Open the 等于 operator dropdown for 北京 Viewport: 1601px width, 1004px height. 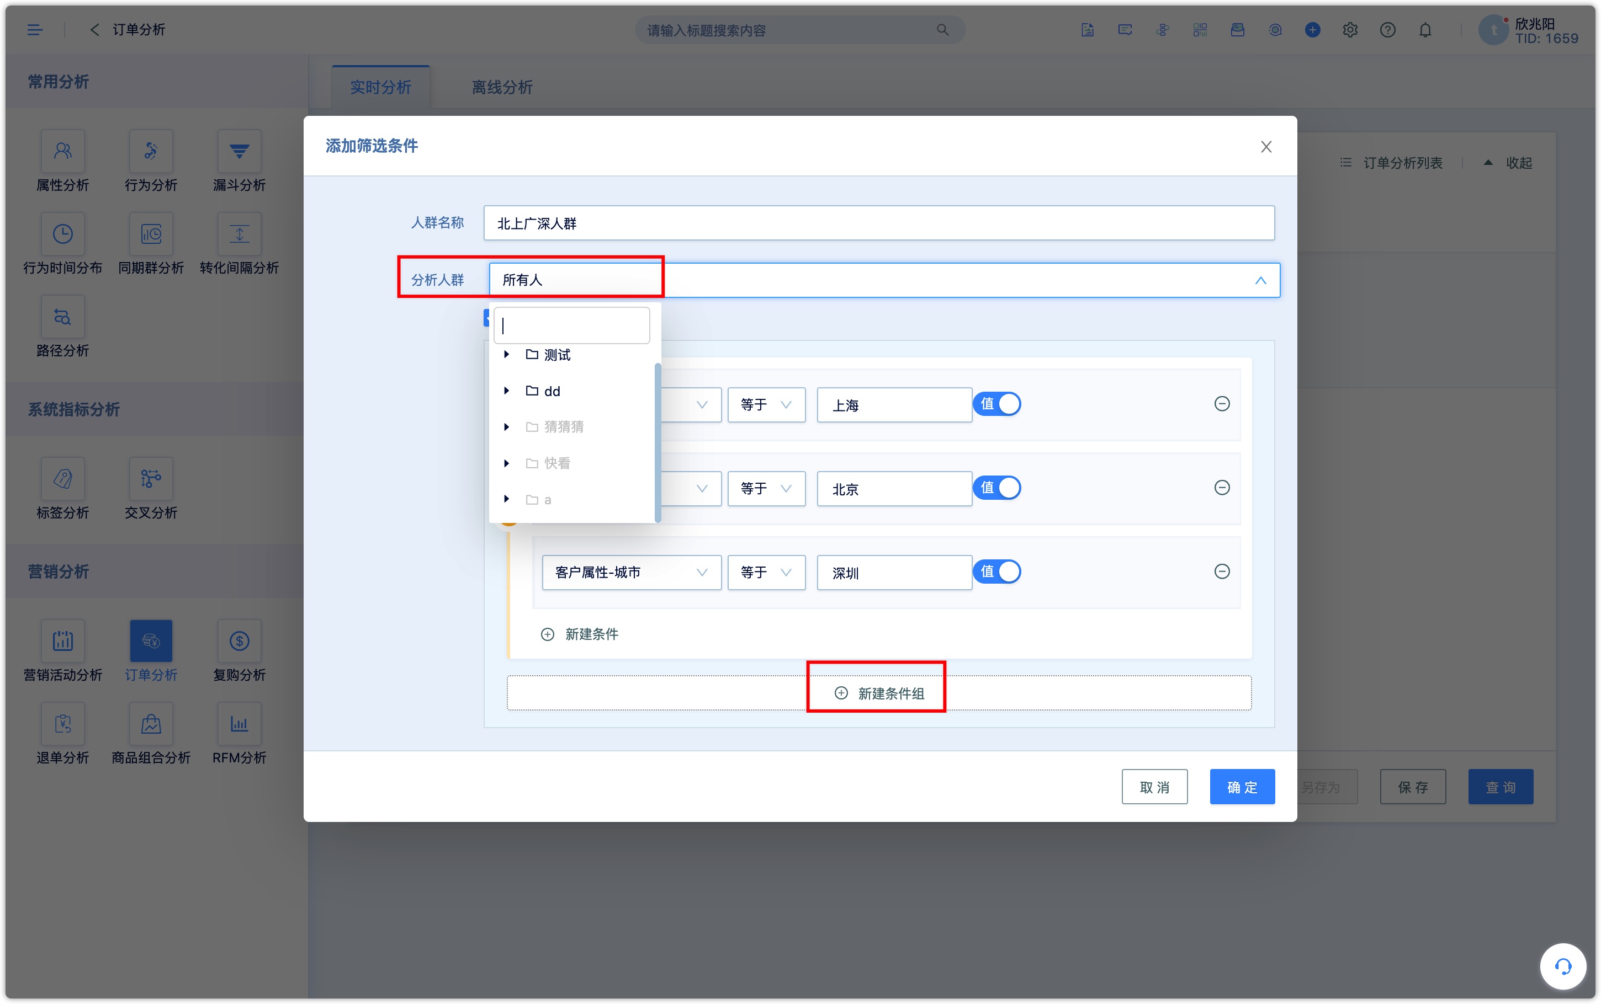766,489
